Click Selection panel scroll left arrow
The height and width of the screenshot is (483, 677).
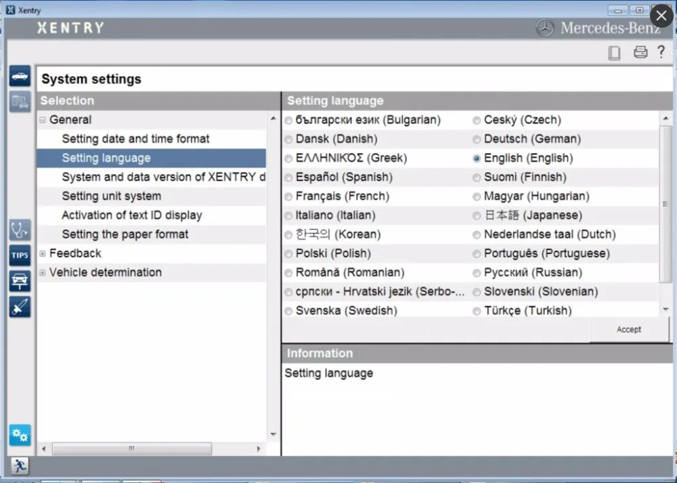coord(43,449)
